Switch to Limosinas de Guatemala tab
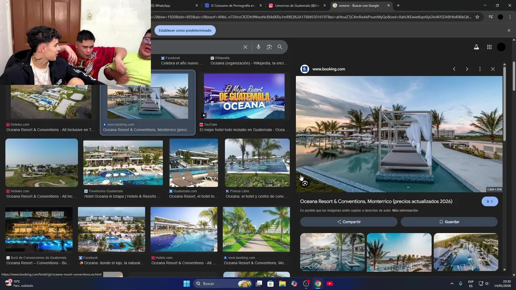 pos(297,5)
